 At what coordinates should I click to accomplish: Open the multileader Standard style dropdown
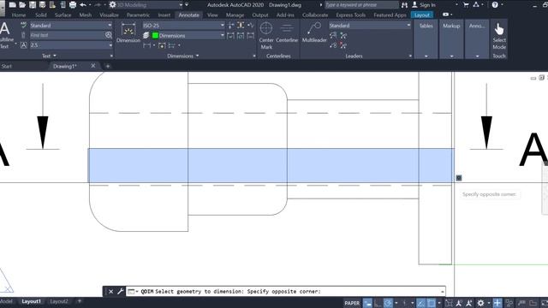point(370,25)
